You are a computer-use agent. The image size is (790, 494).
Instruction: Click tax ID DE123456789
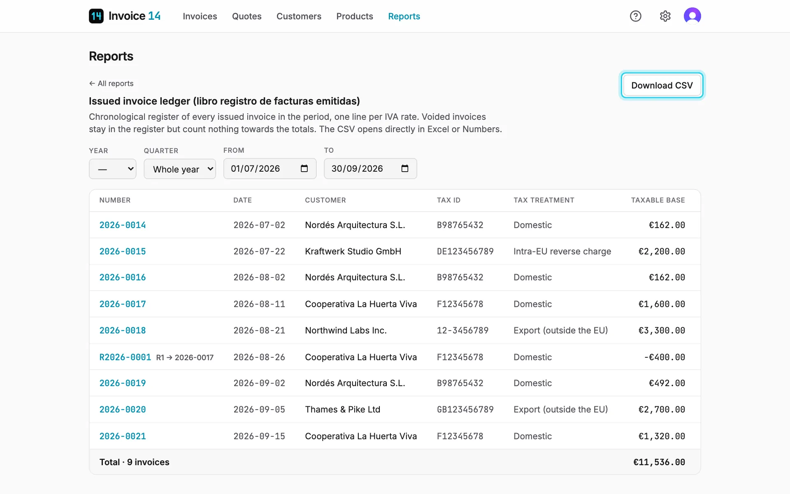pos(465,251)
